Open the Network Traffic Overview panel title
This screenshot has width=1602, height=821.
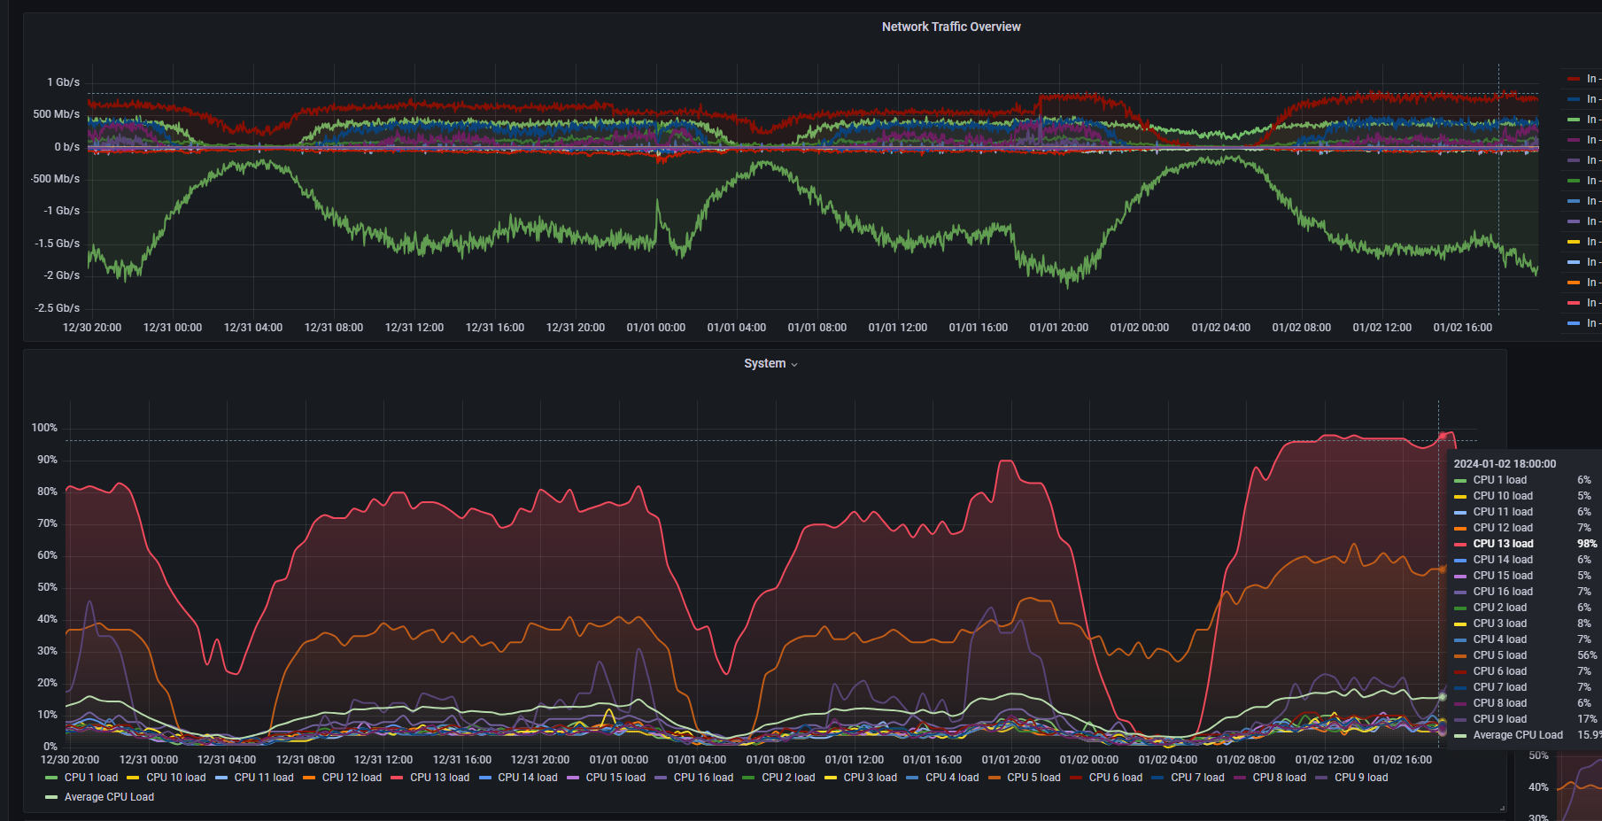951,27
